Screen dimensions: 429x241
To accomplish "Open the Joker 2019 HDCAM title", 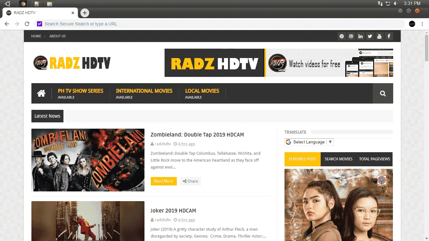I will coord(173,211).
